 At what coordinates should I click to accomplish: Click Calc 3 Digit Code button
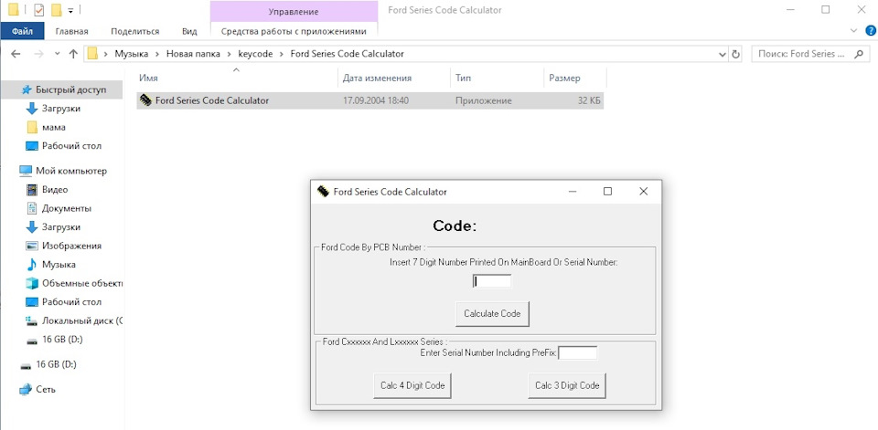pos(567,385)
